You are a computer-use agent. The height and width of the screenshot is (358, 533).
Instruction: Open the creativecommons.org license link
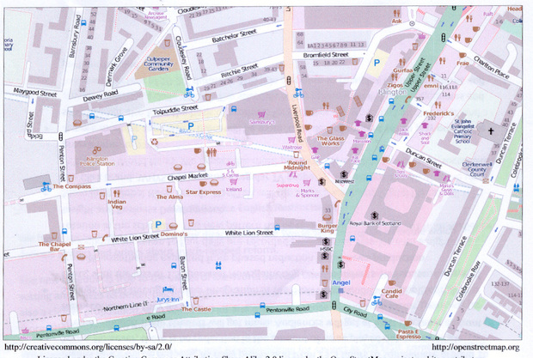(x=88, y=347)
